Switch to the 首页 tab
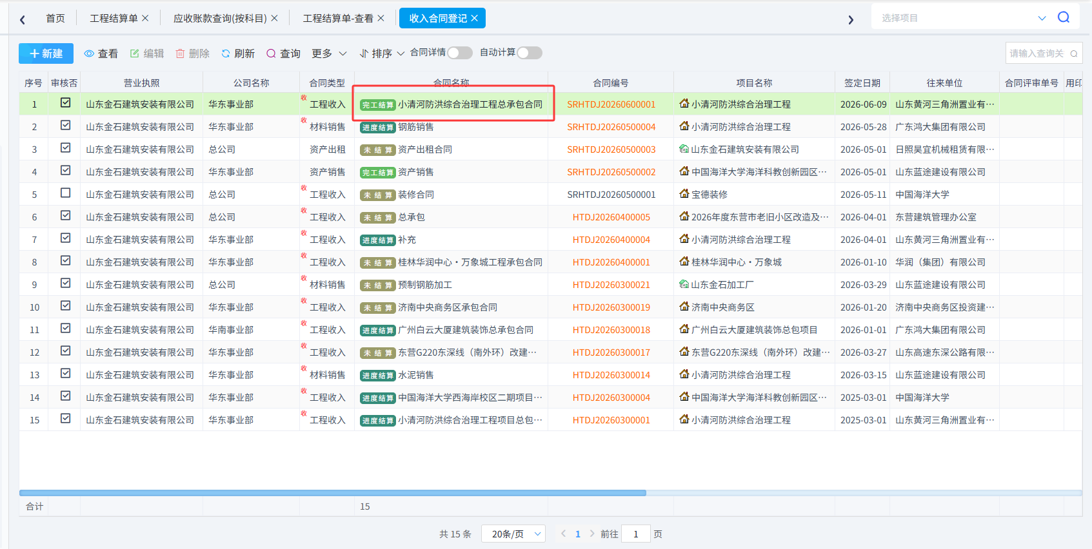The image size is (1092, 549). [55, 18]
